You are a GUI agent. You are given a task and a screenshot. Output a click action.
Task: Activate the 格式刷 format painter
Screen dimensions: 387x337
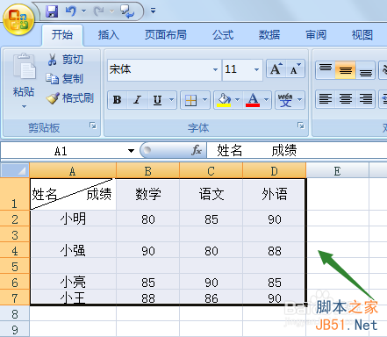pos(70,98)
